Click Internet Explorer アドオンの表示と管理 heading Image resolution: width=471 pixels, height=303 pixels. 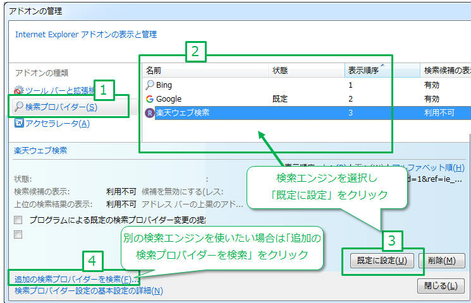(x=86, y=35)
